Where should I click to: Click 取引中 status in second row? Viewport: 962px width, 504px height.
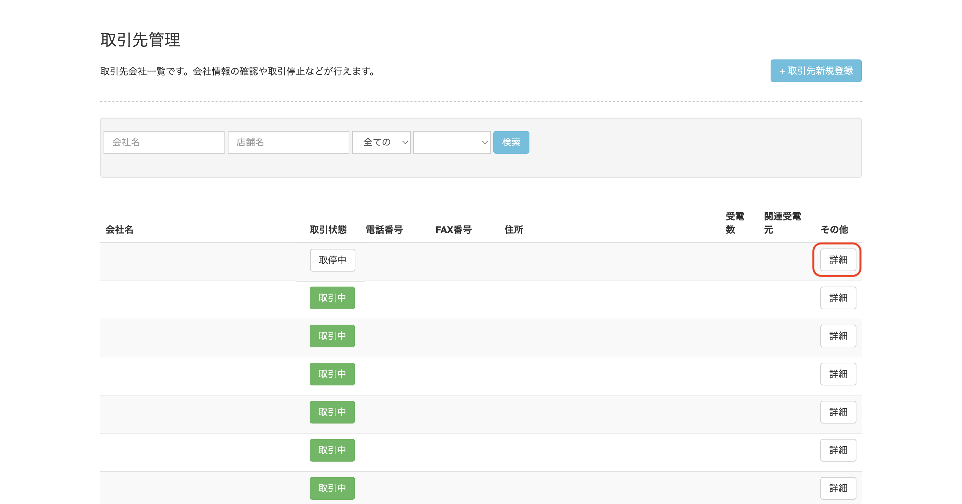pyautogui.click(x=332, y=298)
